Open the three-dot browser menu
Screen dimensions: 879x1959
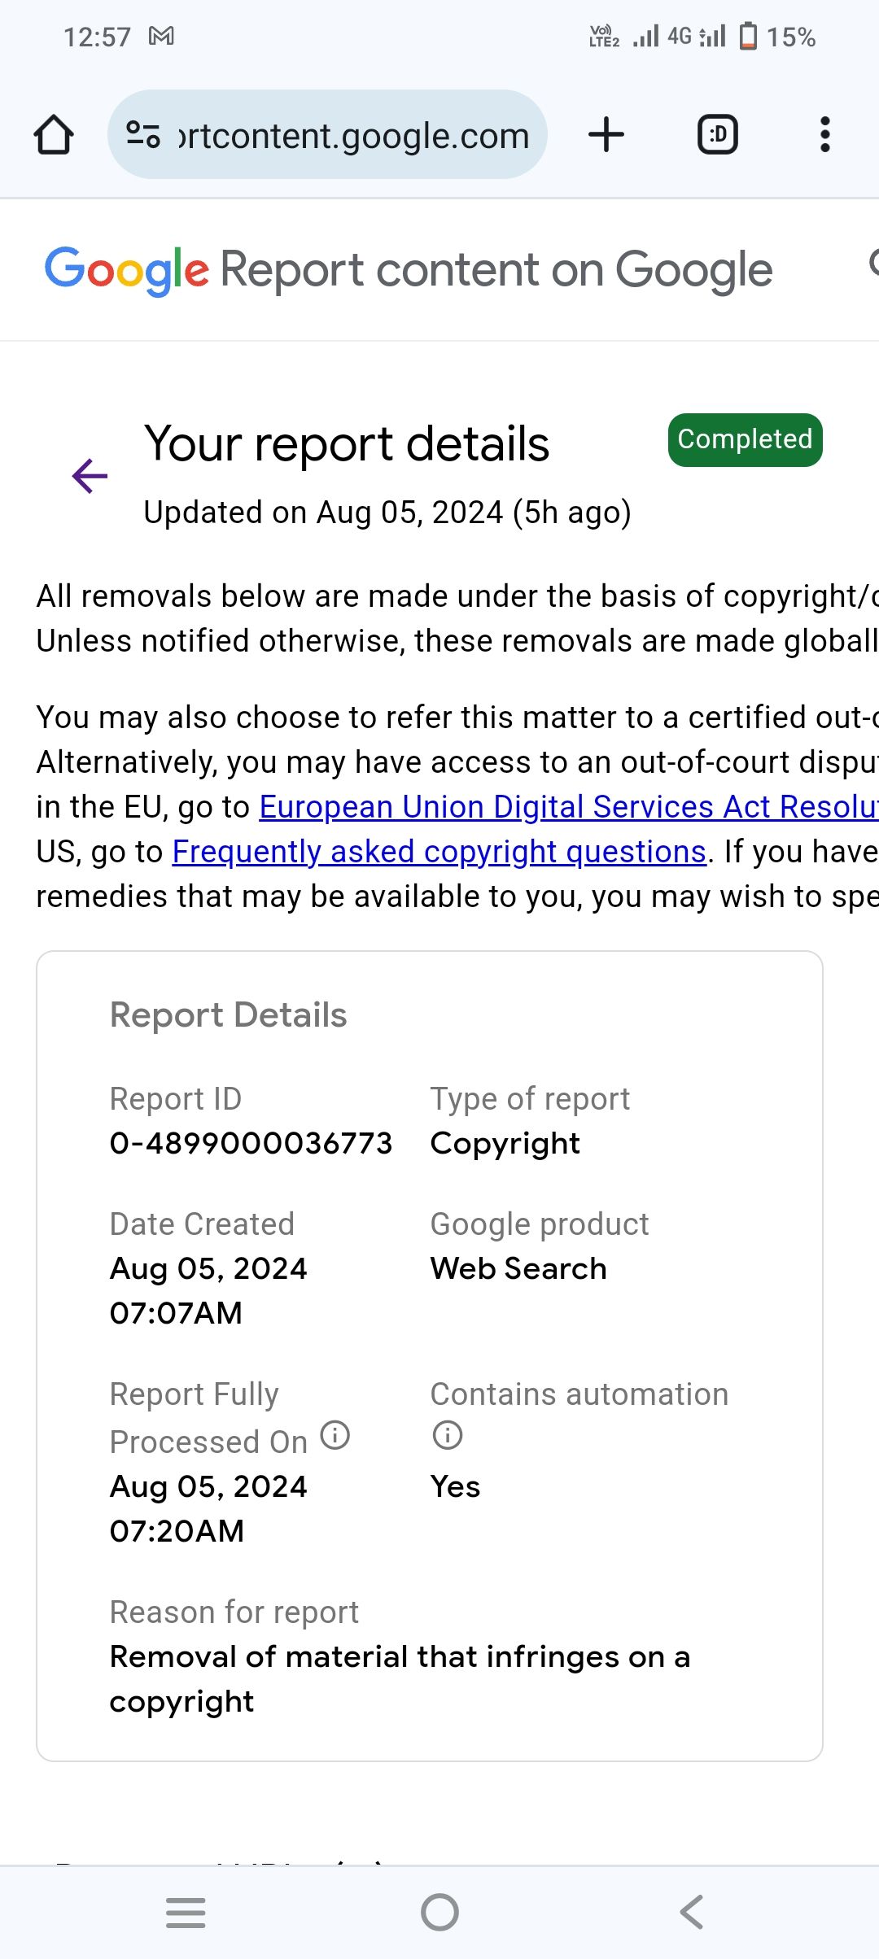pyautogui.click(x=825, y=134)
